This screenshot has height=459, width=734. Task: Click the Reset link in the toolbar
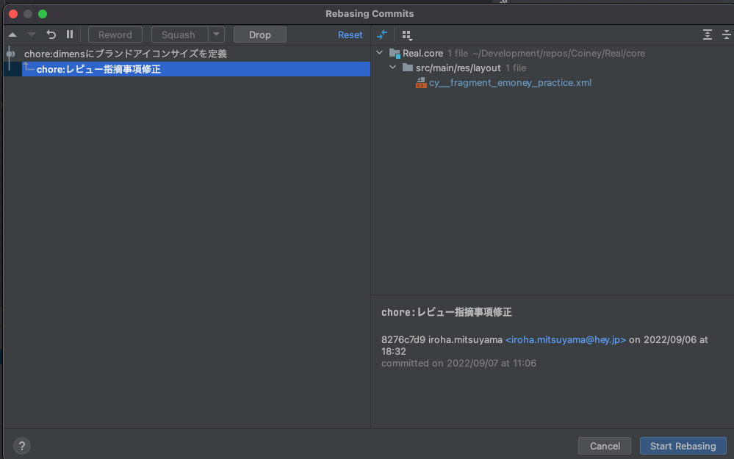pyautogui.click(x=350, y=35)
